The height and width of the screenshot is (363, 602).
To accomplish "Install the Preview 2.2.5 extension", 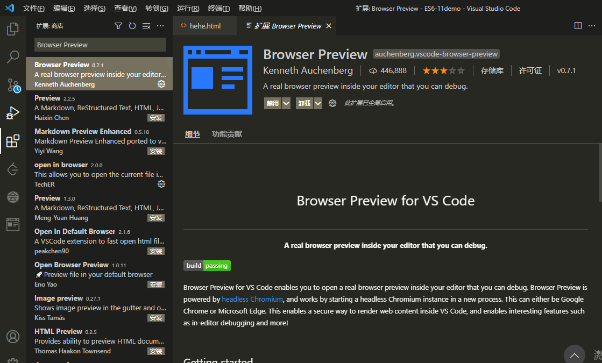I will pos(155,117).
